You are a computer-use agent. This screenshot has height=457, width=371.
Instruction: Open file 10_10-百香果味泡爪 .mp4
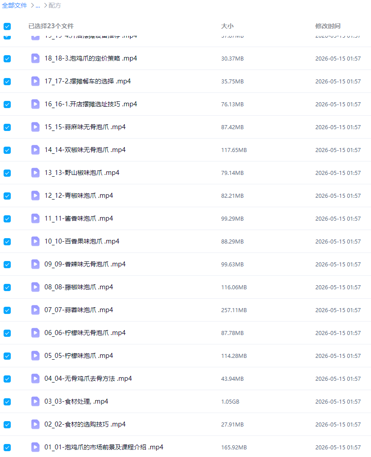point(82,241)
